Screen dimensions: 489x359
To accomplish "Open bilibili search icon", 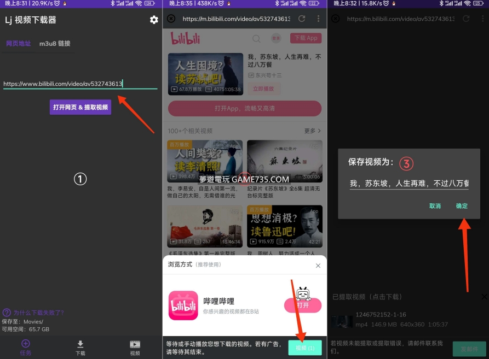I will tap(256, 39).
